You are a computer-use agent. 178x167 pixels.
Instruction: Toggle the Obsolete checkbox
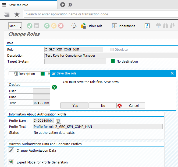pyautogui.click(x=112, y=49)
